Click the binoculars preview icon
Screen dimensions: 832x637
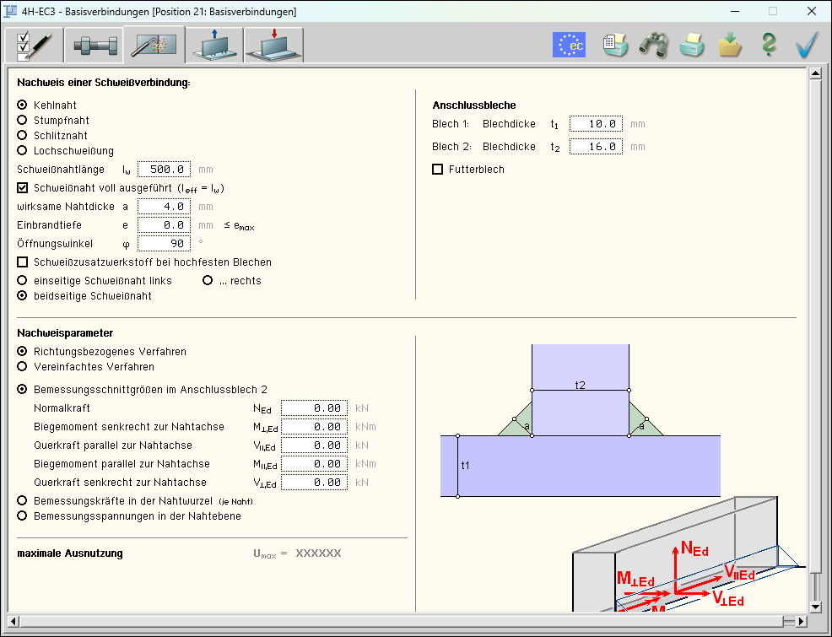tap(653, 45)
